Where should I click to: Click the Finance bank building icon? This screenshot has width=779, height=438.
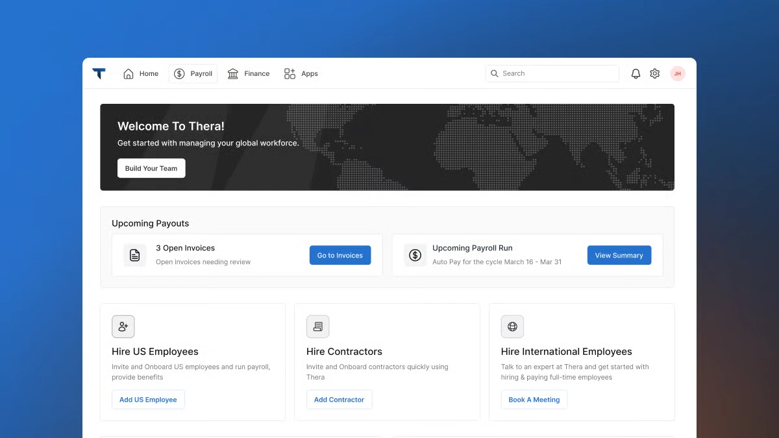tap(233, 73)
